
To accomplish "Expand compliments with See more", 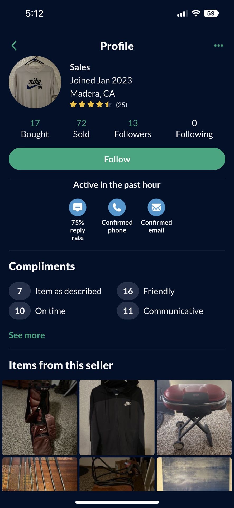I will coord(27,335).
